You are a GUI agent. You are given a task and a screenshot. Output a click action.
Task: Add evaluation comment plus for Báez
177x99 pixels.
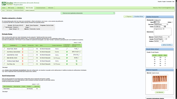[67, 58]
